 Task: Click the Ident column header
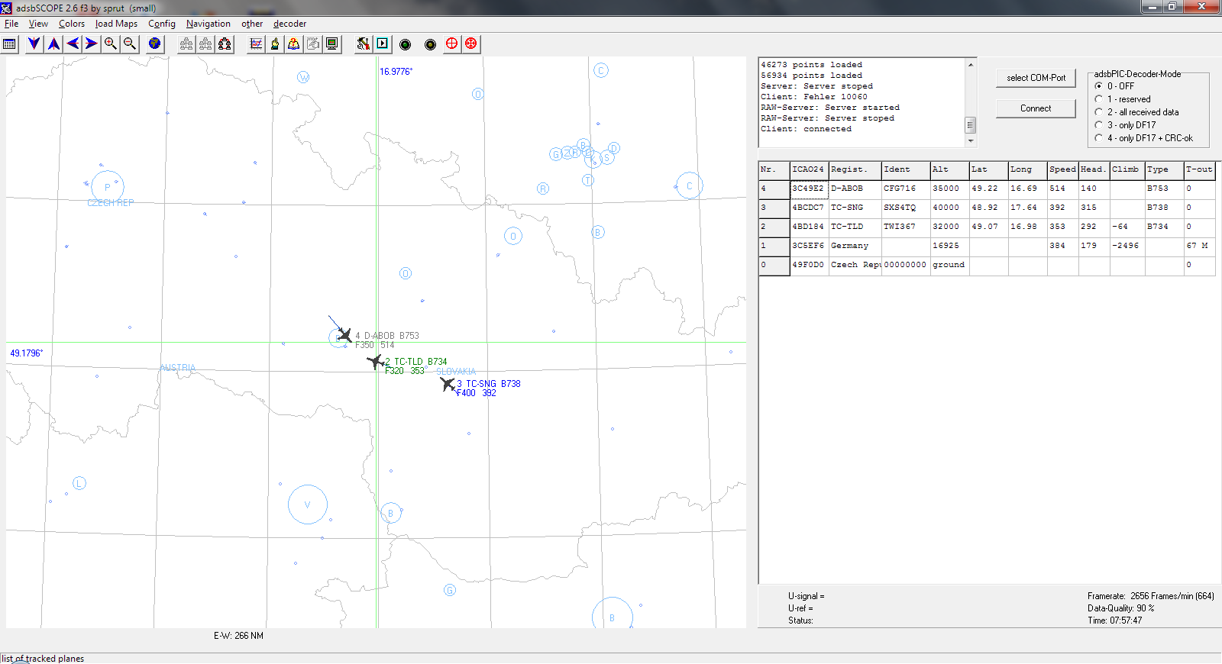click(906, 170)
